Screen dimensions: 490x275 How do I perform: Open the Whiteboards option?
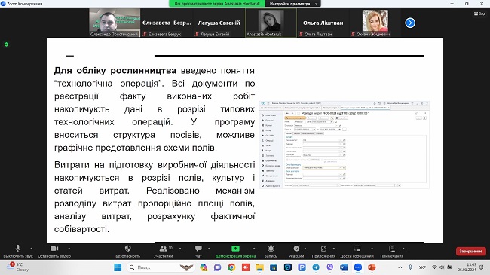click(357, 251)
